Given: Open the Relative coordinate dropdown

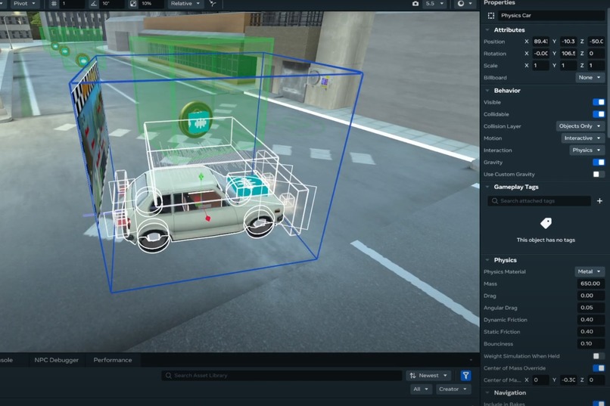Looking at the screenshot, I should pos(185,4).
